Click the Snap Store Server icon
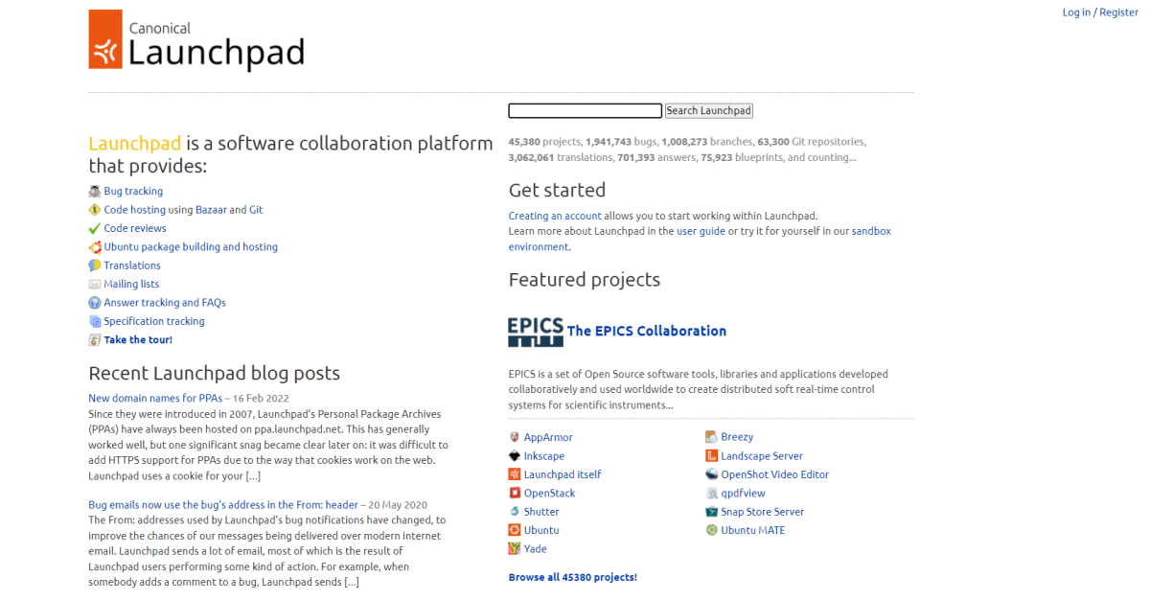 pyautogui.click(x=712, y=512)
